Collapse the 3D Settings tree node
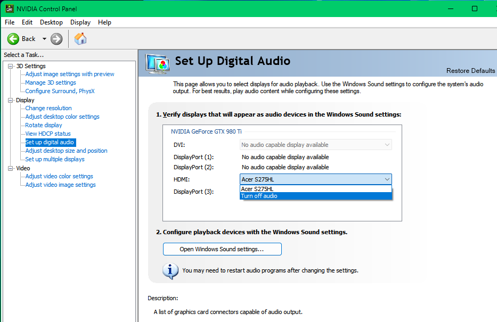497x322 pixels. 11,66
